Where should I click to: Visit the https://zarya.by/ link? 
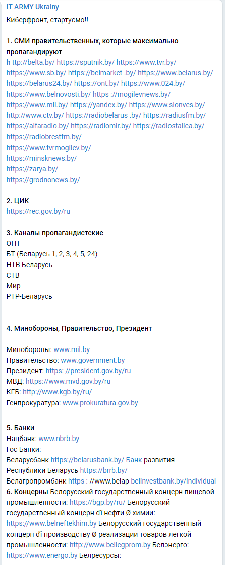click(x=32, y=169)
